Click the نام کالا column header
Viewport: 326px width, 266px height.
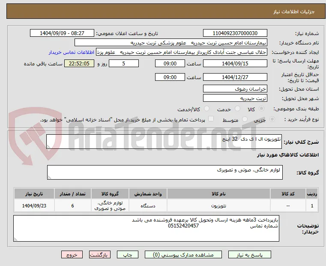[218, 194]
